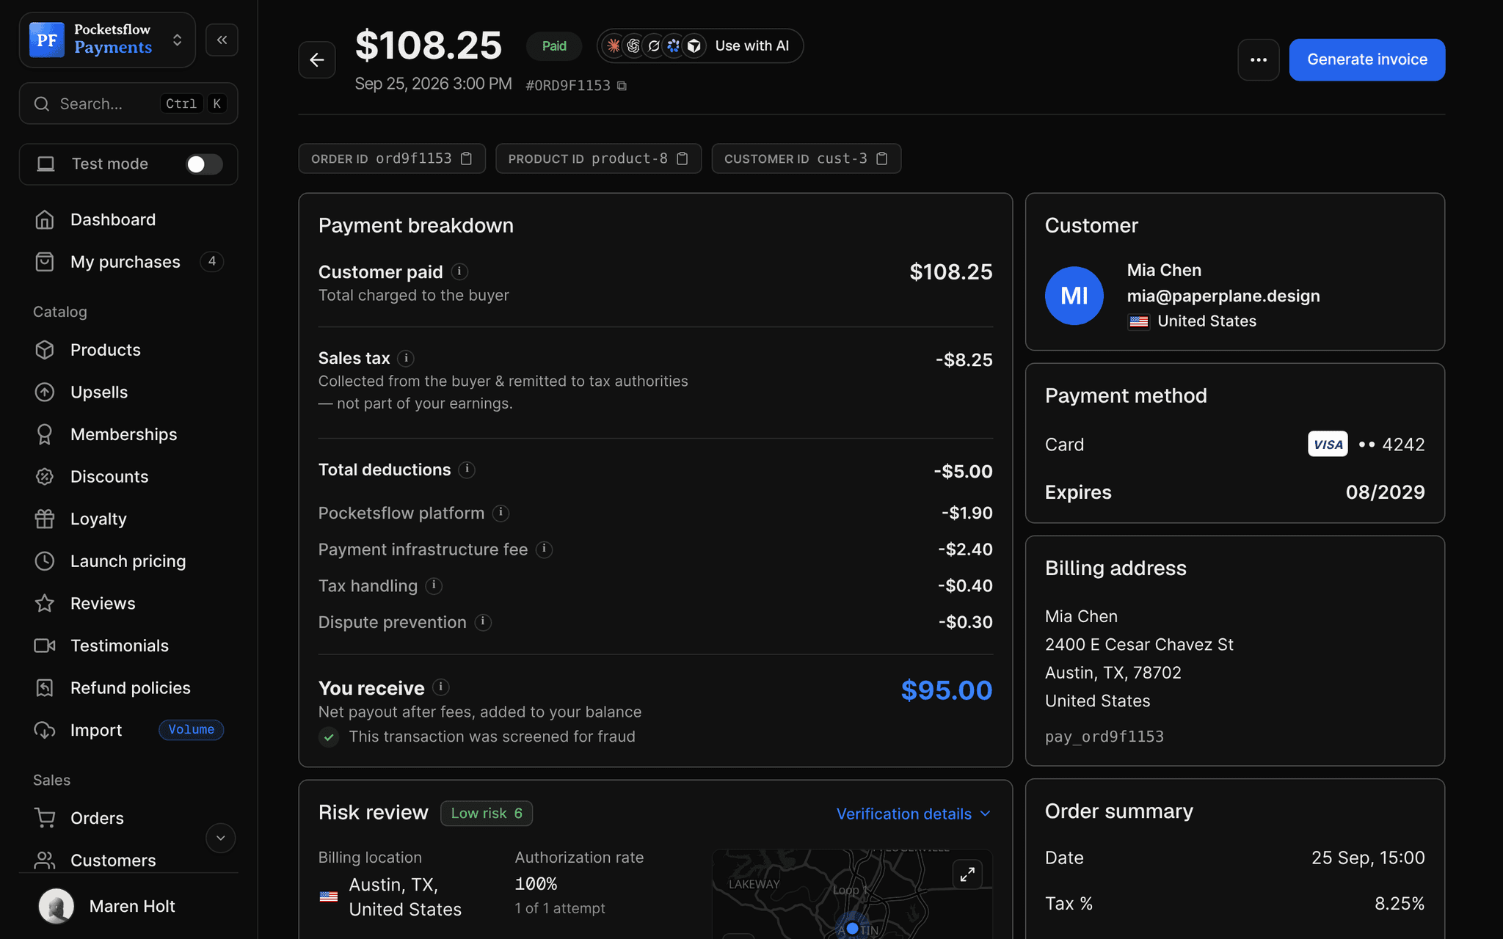
Task: Click the Low risk 6 badge
Action: (487, 814)
